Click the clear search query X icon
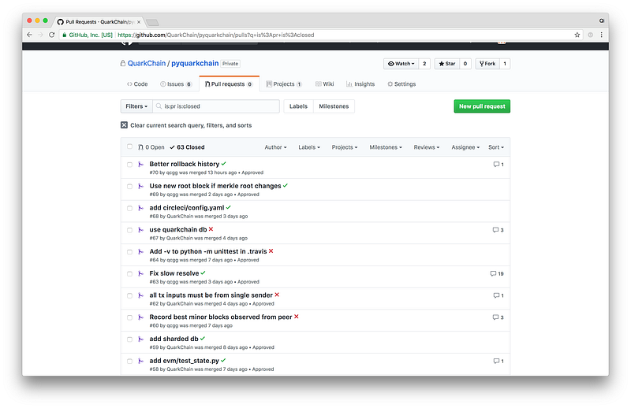Screen dimensions: 631x408 click(x=124, y=125)
